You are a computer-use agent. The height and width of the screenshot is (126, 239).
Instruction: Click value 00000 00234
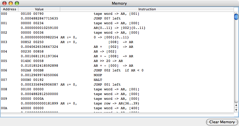pos(32,23)
